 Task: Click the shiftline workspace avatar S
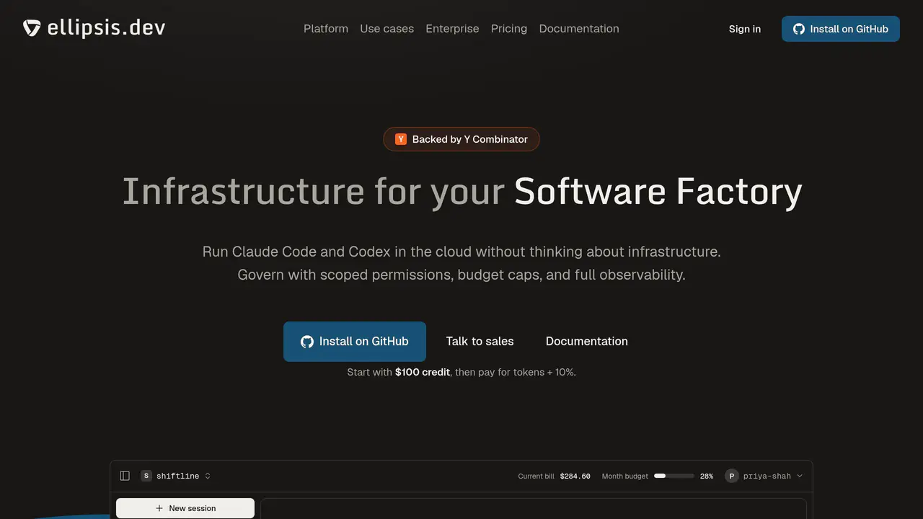pos(147,476)
